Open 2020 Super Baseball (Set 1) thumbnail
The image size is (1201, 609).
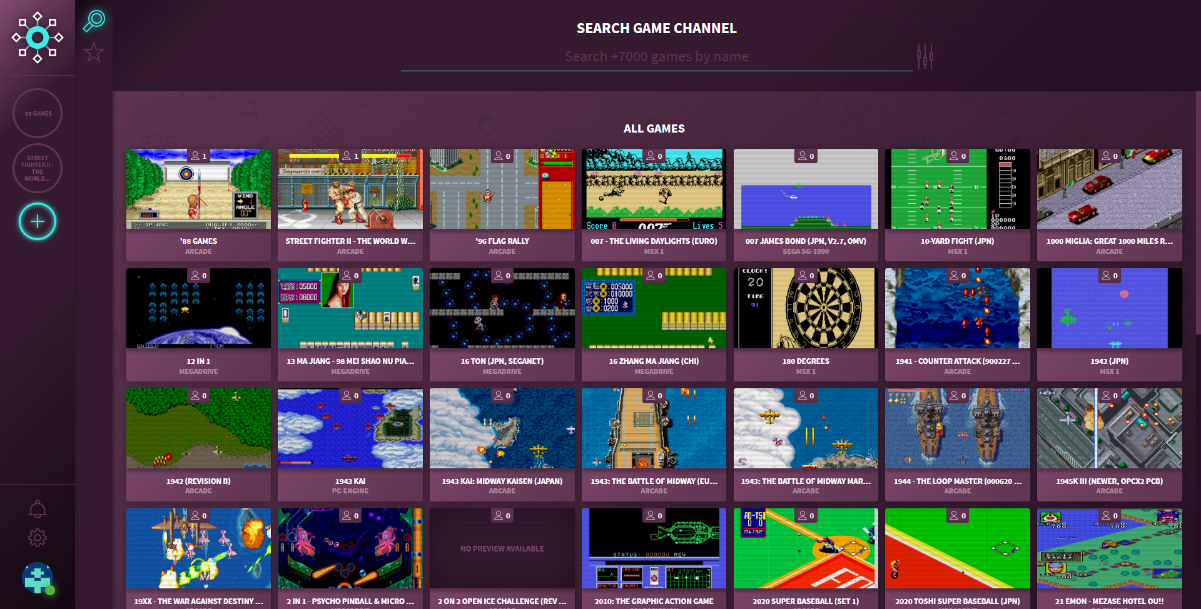[x=806, y=548]
